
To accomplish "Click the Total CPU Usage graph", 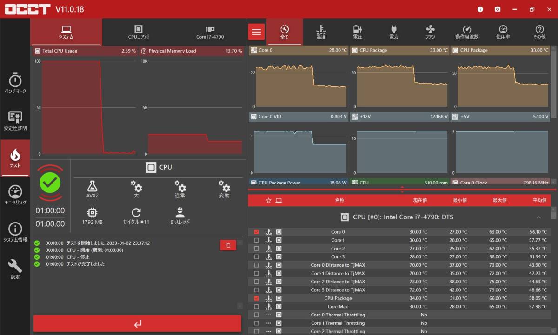I will [85, 107].
